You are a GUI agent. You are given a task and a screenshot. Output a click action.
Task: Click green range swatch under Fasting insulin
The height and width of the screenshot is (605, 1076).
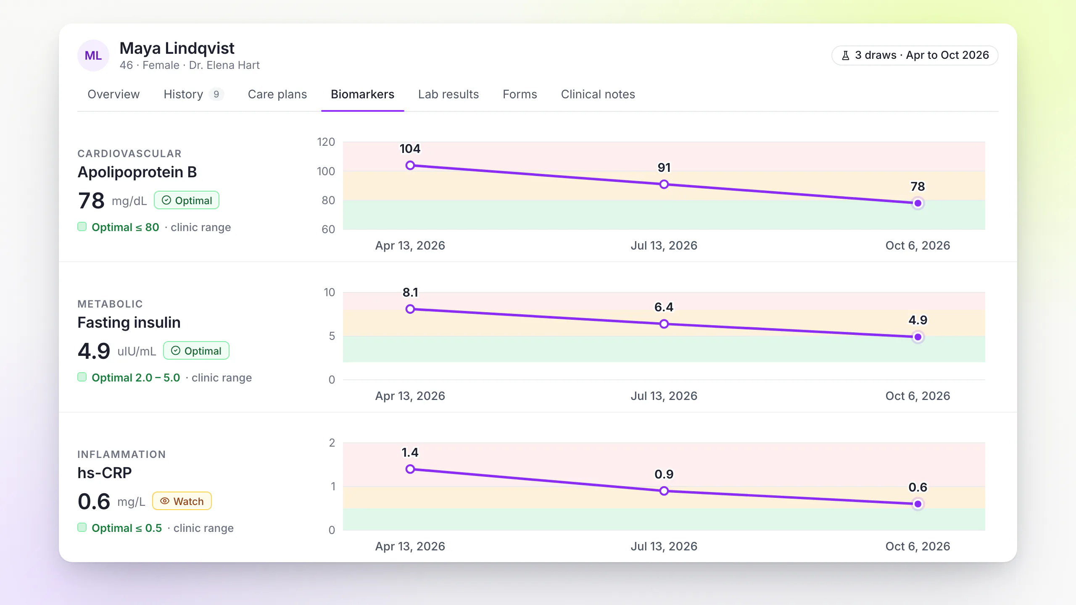(82, 377)
